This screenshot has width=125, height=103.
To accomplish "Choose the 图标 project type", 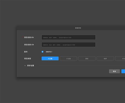I will [87, 59].
